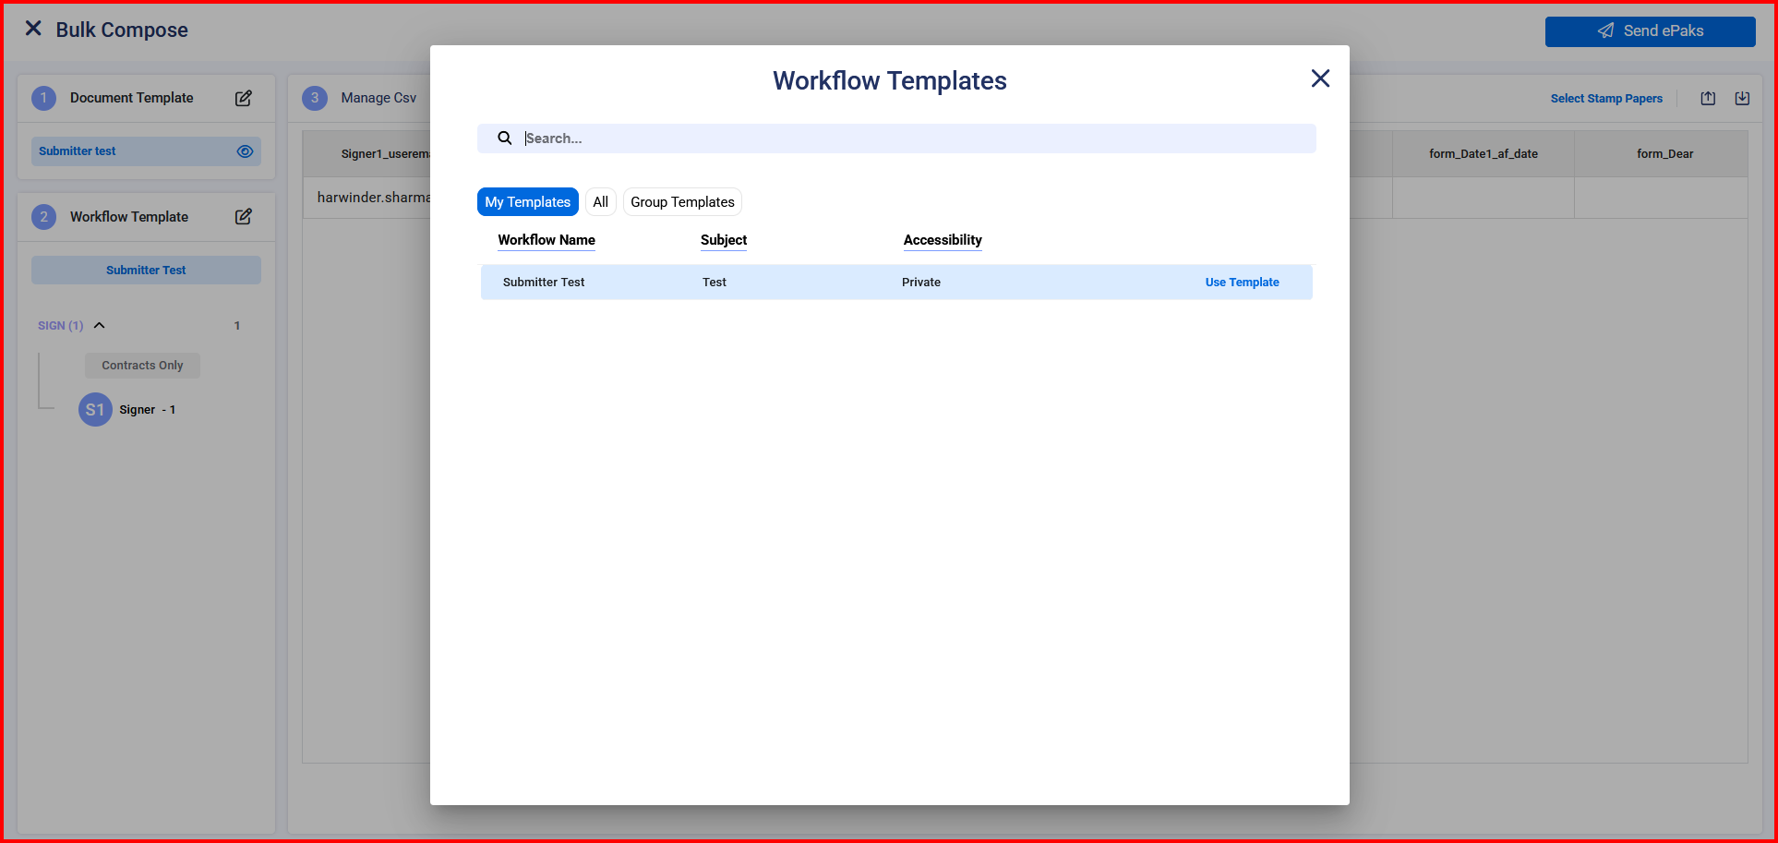The image size is (1778, 843).
Task: Open Select Stamp Papers link
Action: click(1605, 99)
